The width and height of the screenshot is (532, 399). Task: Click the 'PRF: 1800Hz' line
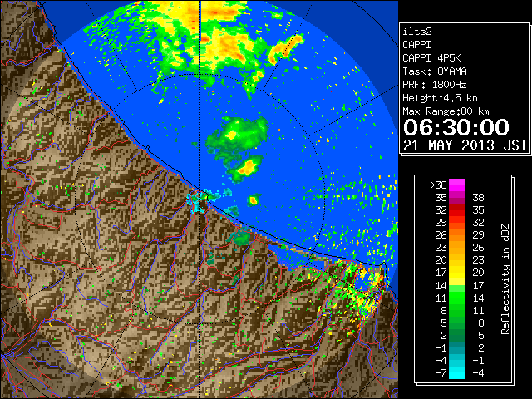[435, 85]
